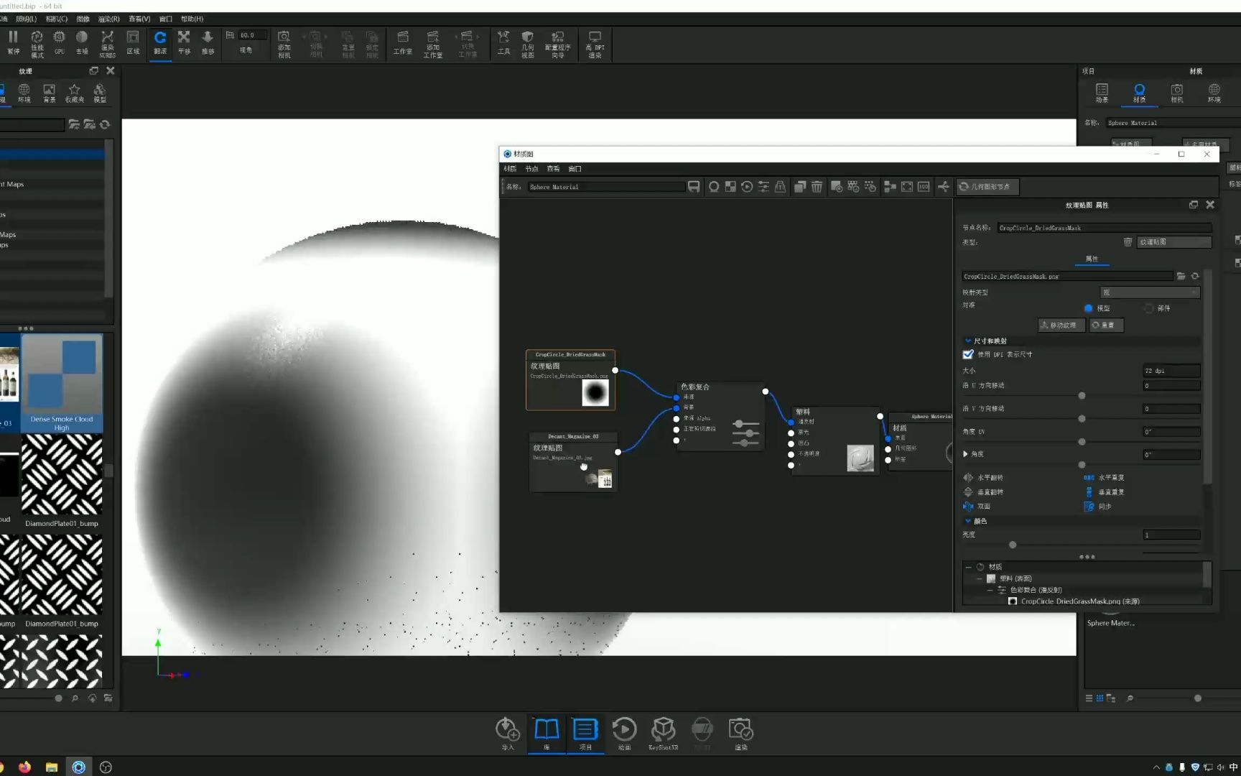Select the Dense Smoke Cloud High thumbnail
1241x776 pixels.
tap(62, 383)
